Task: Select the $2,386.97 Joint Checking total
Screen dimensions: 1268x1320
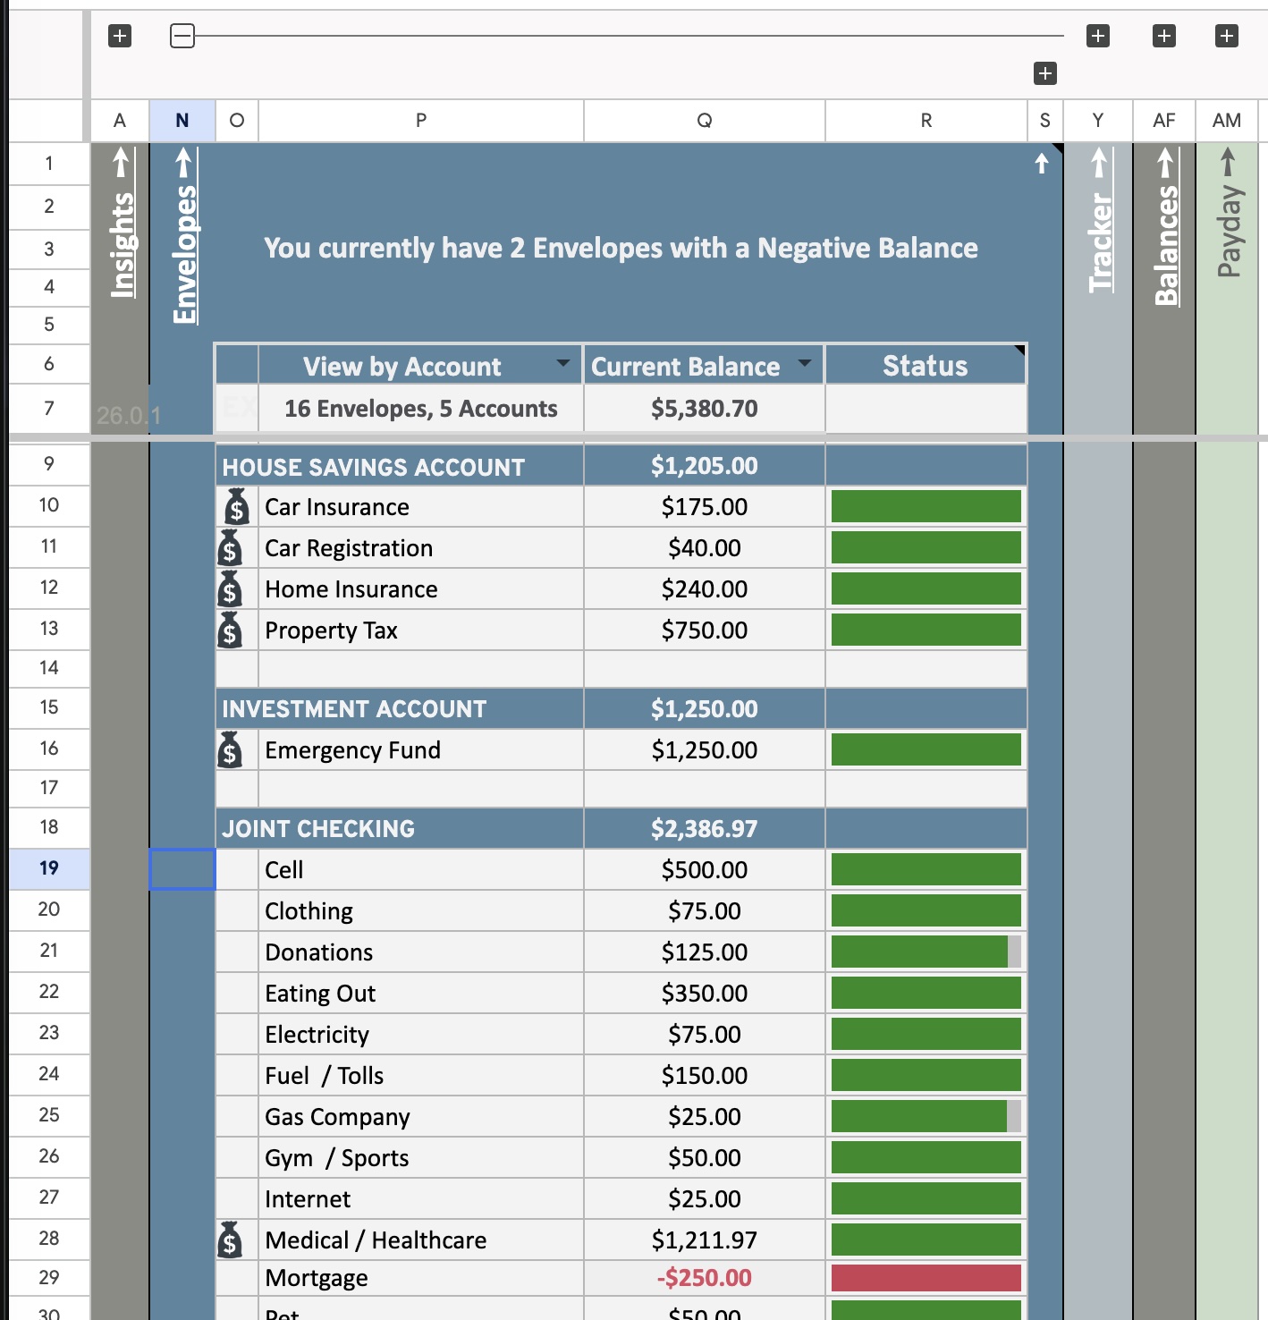Action: (x=705, y=828)
